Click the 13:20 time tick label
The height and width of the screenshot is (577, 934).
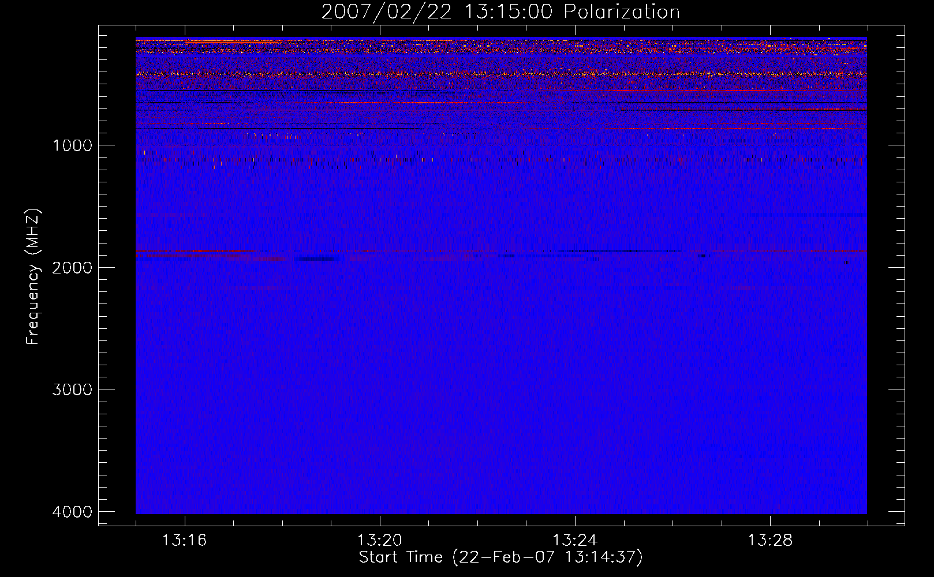379,541
